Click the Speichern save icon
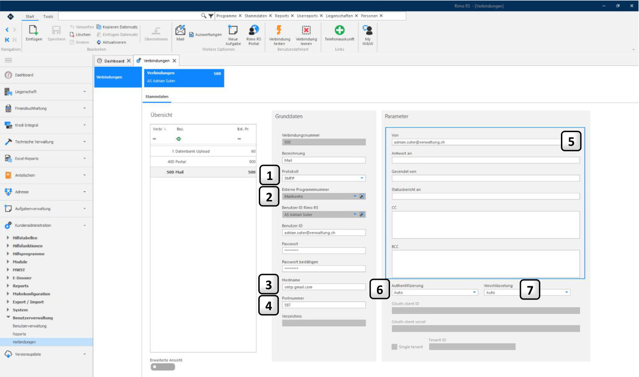Screen dimensions: 639x377 (x=56, y=30)
